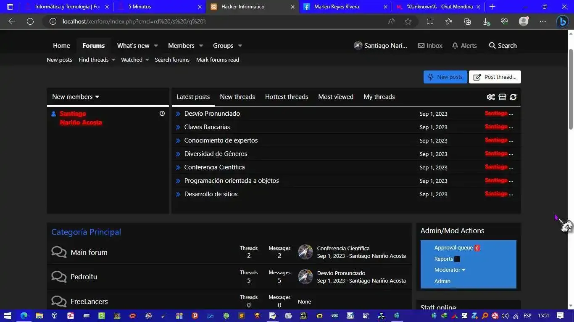
Task: Click the Mark forums read link
Action: 218,60
